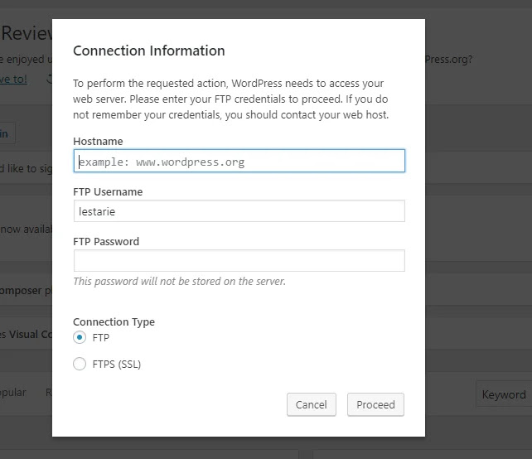Open the Keyword dropdown behind the dialog
This screenshot has height=459, width=532.
pyautogui.click(x=503, y=394)
